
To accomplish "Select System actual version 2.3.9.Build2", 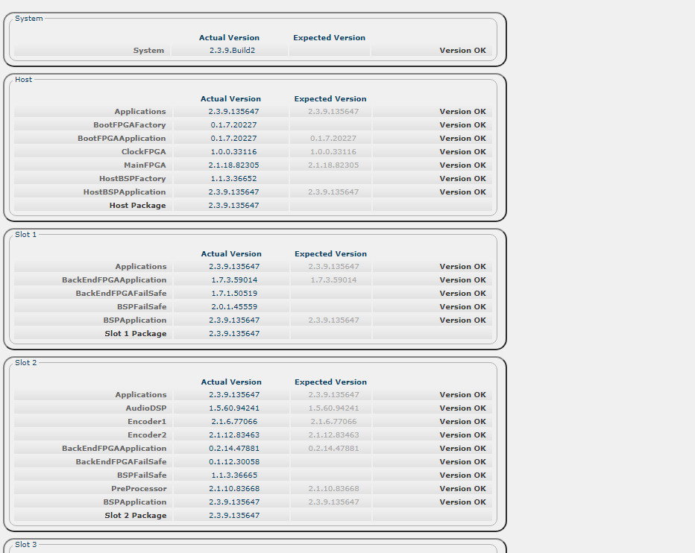I will pos(232,51).
